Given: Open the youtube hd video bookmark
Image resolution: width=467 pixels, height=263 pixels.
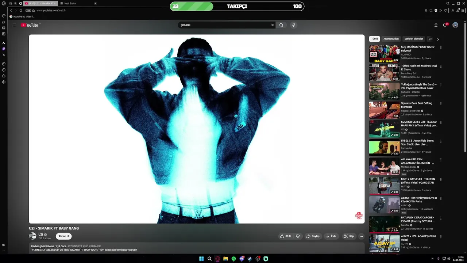Looking at the screenshot, I should tap(22, 16).
